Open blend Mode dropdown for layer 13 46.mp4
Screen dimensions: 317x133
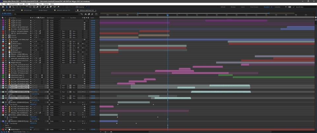click(64, 42)
